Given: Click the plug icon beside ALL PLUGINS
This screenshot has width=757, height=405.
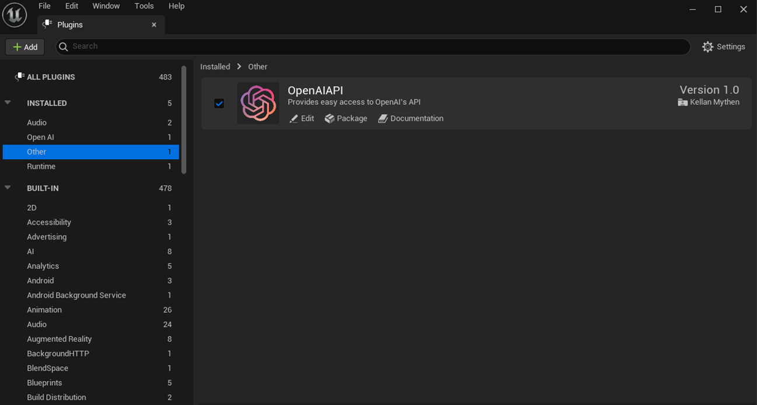Looking at the screenshot, I should (19, 76).
